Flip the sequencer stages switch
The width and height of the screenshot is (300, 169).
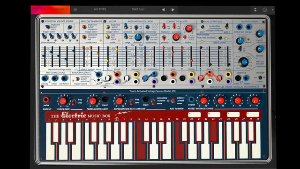click(70, 27)
